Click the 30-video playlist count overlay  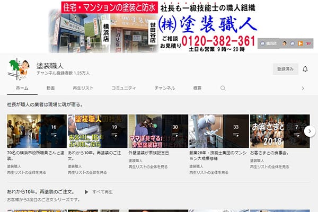coord(175,131)
